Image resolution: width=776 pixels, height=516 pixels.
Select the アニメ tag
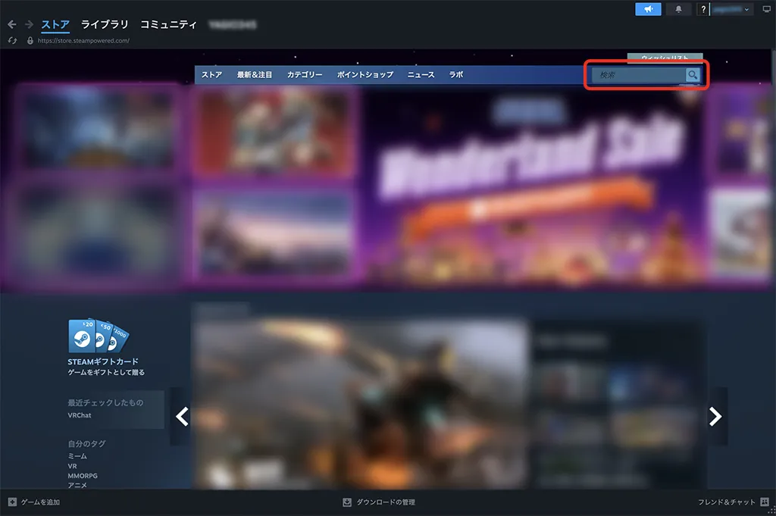[x=77, y=485]
